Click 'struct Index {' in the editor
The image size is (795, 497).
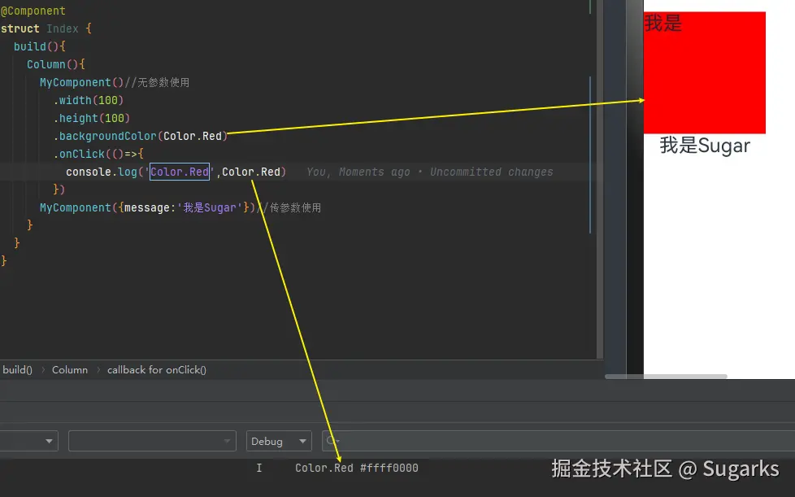[x=46, y=28]
